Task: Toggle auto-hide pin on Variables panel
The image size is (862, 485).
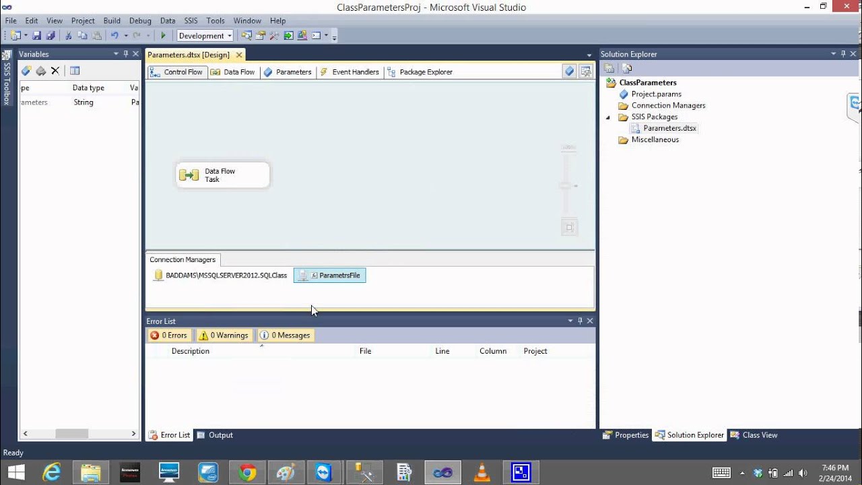Action: coord(125,54)
